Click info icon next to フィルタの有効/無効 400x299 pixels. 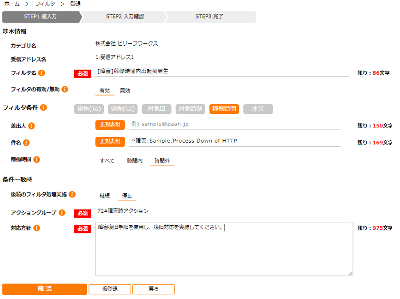pyautogui.click(x=65, y=90)
